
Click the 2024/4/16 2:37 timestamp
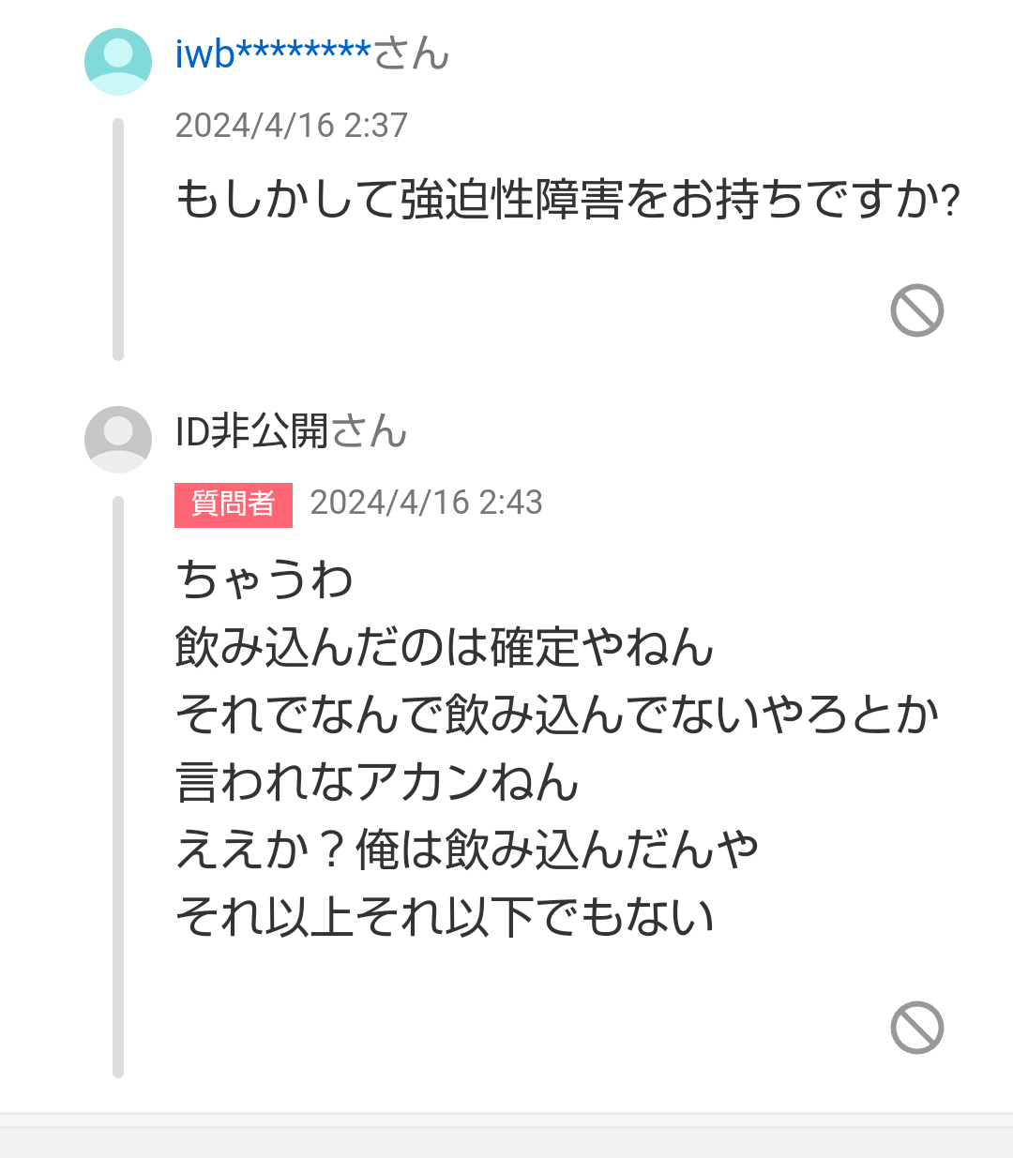(x=292, y=126)
